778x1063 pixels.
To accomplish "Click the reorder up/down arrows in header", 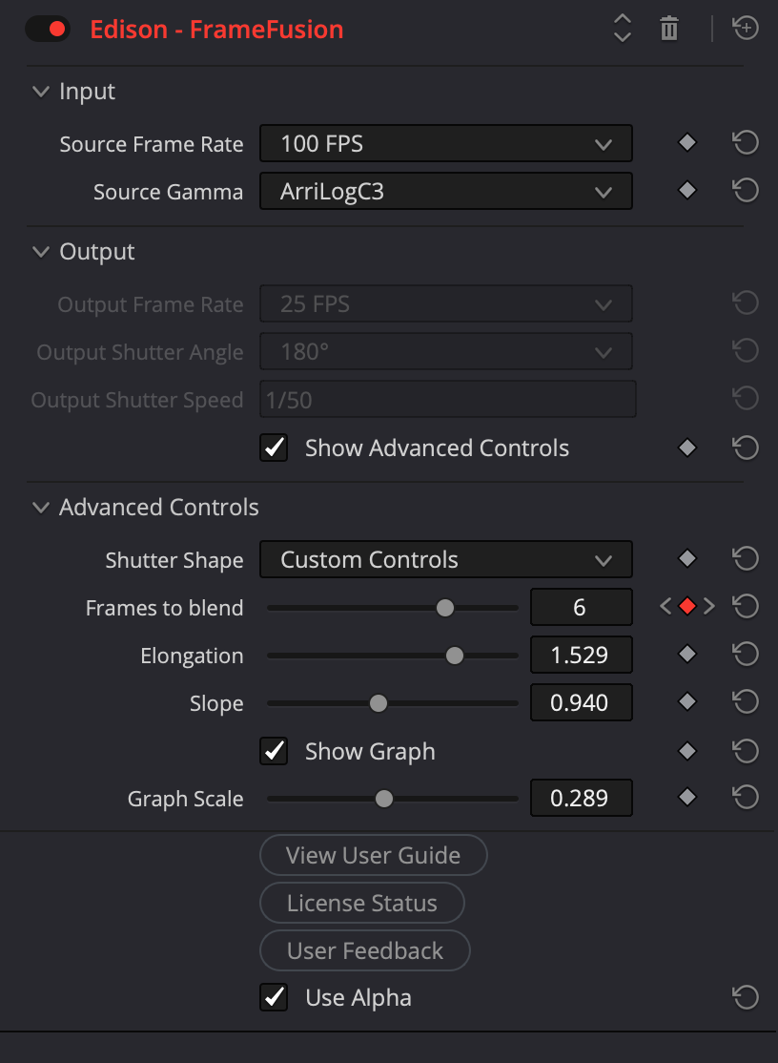I will coord(623,29).
